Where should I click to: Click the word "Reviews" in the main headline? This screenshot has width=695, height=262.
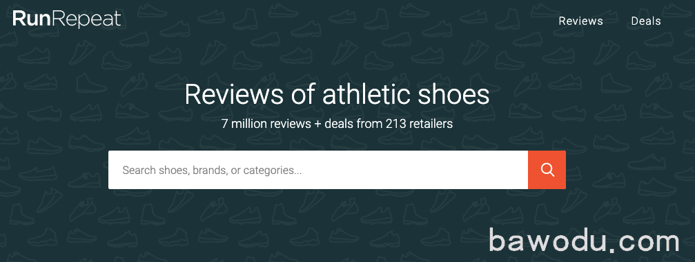click(x=235, y=94)
